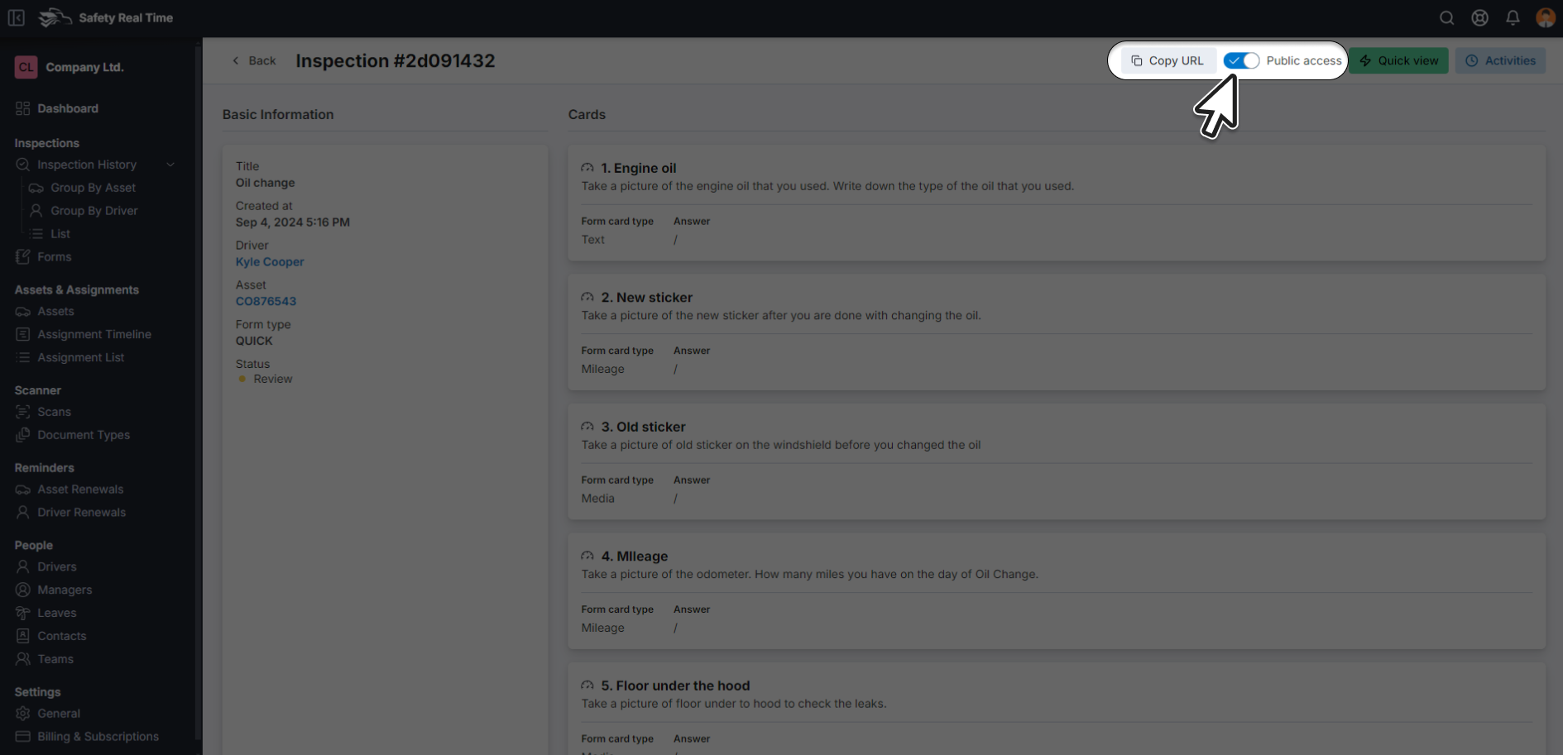
Task: Open the notifications bell
Action: (x=1513, y=18)
